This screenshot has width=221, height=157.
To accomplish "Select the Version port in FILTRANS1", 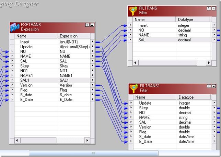I will pos(145,127).
